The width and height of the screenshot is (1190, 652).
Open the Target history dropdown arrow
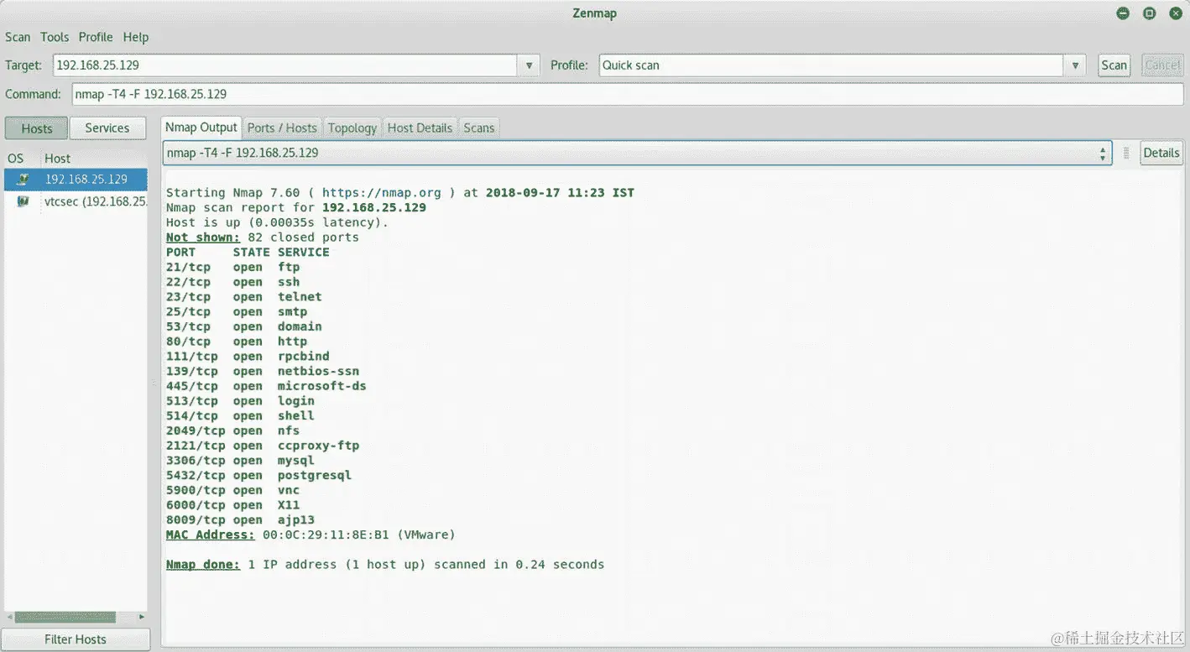click(x=529, y=65)
